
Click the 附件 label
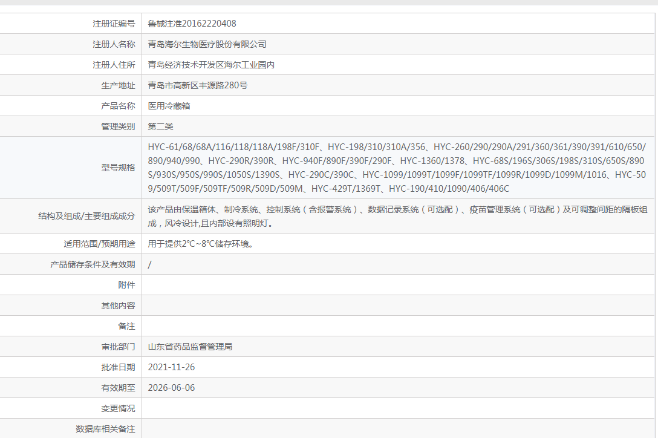(x=126, y=285)
